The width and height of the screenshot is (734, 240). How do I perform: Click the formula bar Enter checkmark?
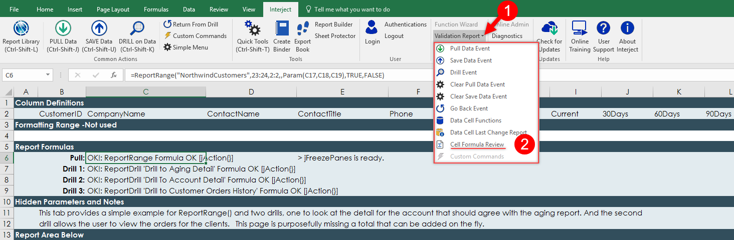(x=95, y=75)
